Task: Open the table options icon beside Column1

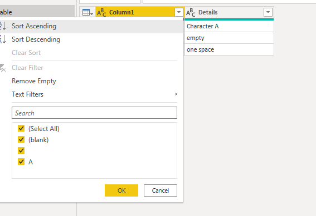Action: [87, 12]
